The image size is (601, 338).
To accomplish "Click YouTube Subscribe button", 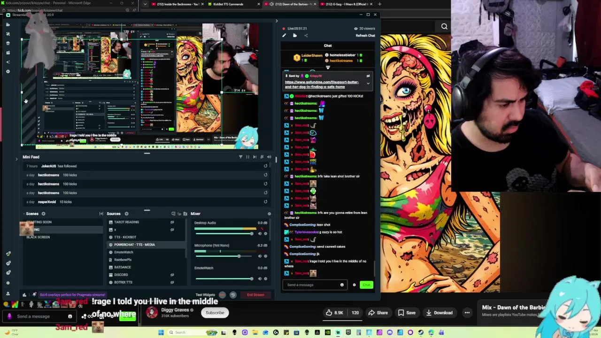I will 215,313.
